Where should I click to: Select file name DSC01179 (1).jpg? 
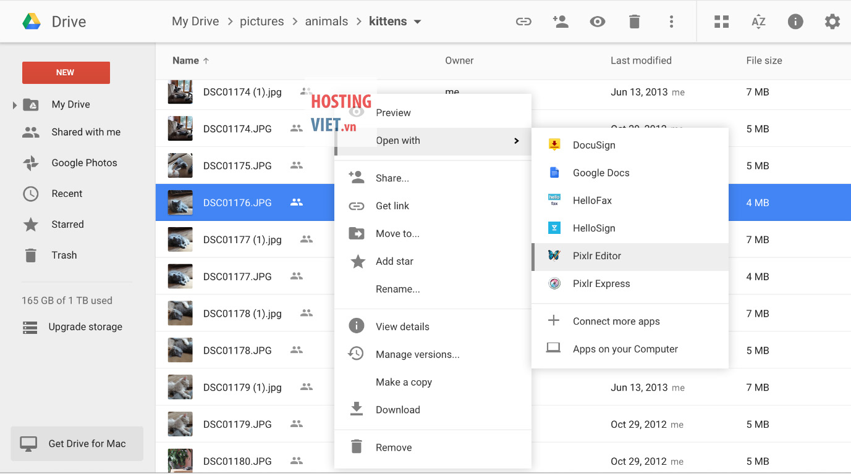pyautogui.click(x=242, y=388)
